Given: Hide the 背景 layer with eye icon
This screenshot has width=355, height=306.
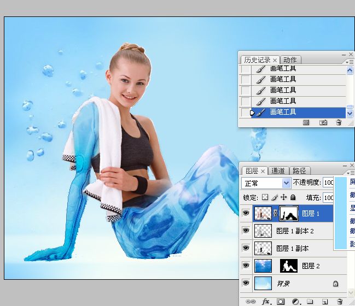Looking at the screenshot, I should tap(246, 284).
